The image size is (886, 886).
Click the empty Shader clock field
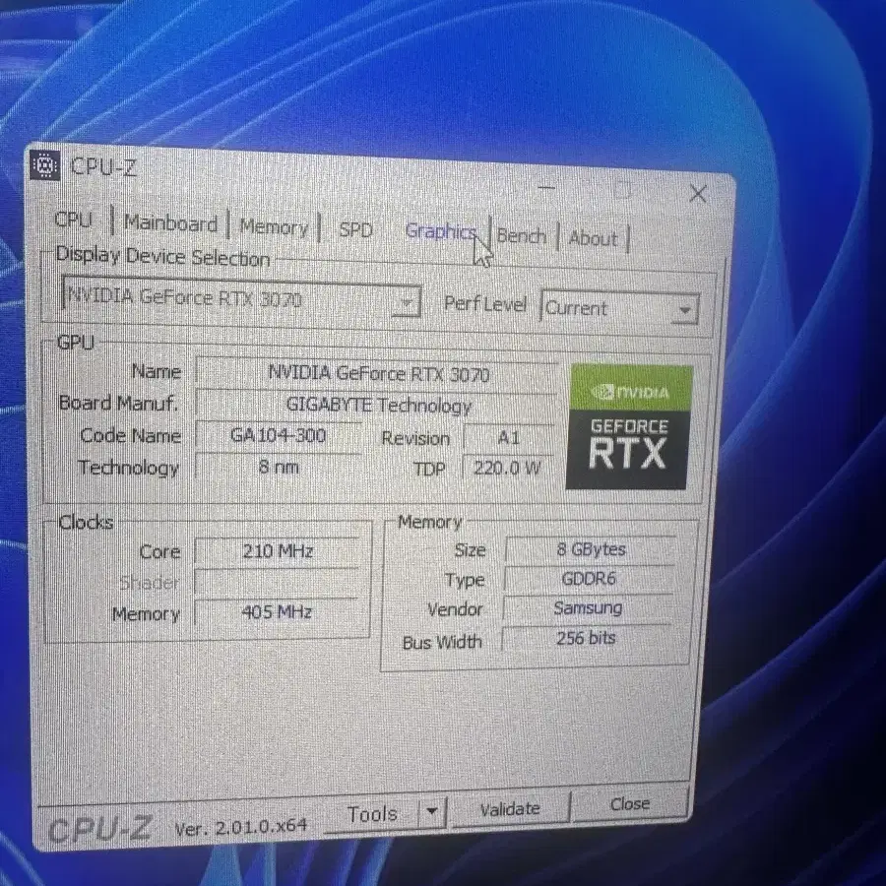[x=277, y=582]
